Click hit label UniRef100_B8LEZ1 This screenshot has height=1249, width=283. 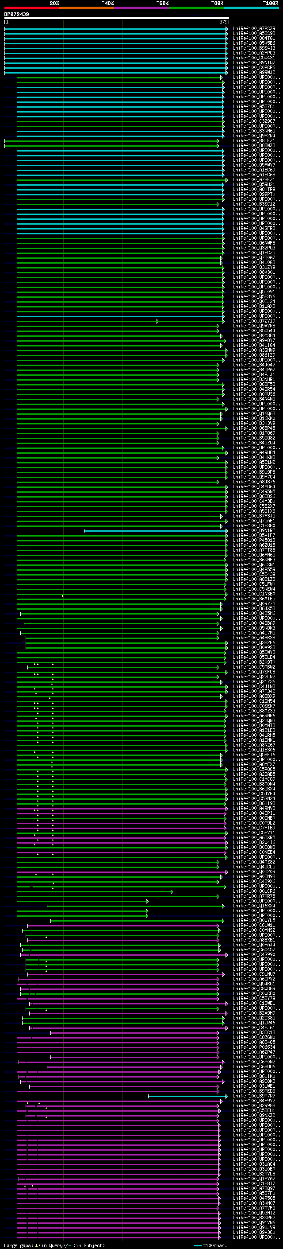[x=254, y=140]
